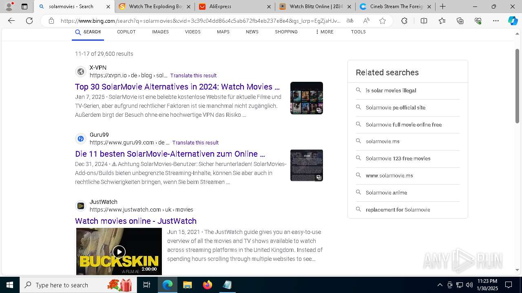This screenshot has width=522, height=293.
Task: Switch to IMAGES results
Action: [x=160, y=32]
